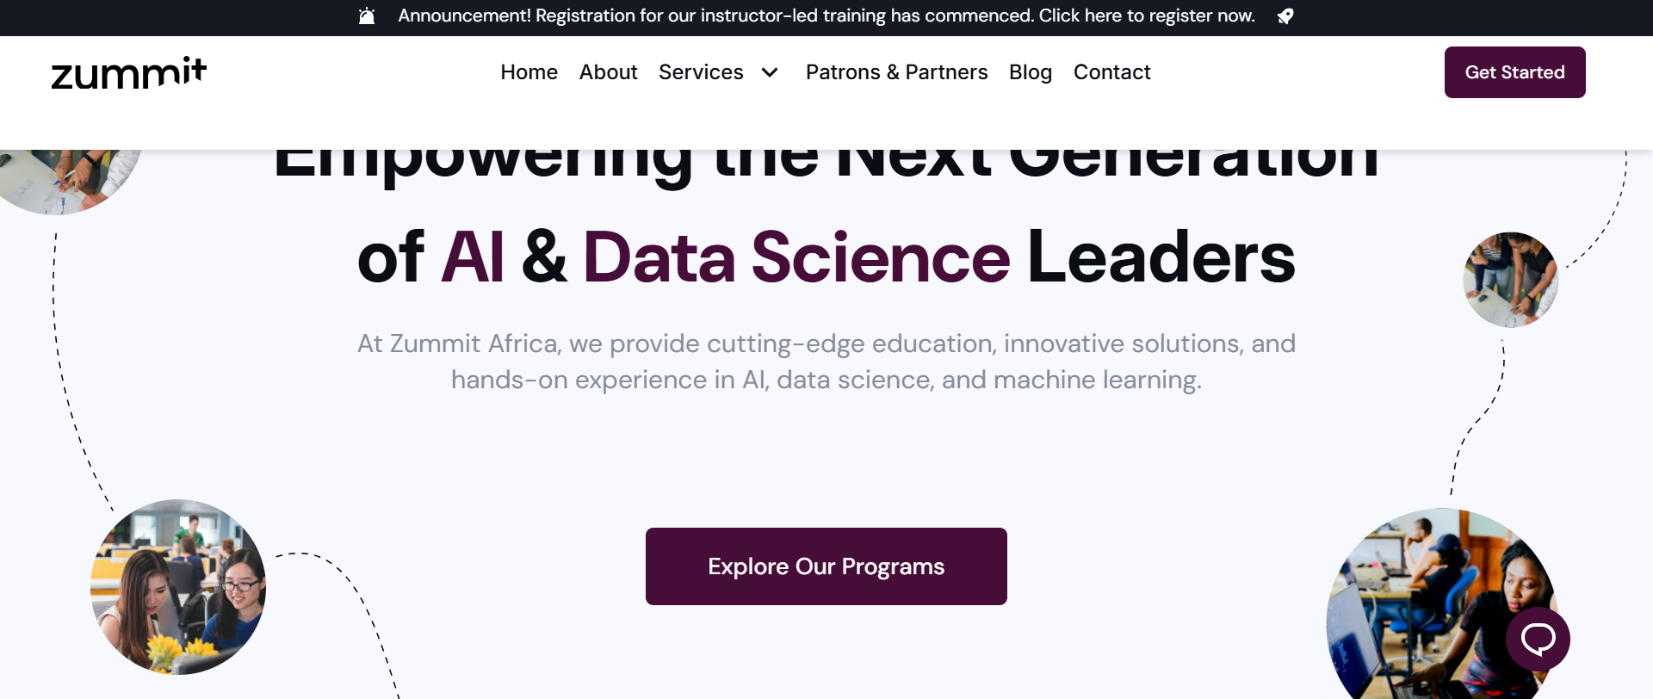This screenshot has height=699, width=1653.
Task: Click the zummit logo
Action: pyautogui.click(x=129, y=73)
